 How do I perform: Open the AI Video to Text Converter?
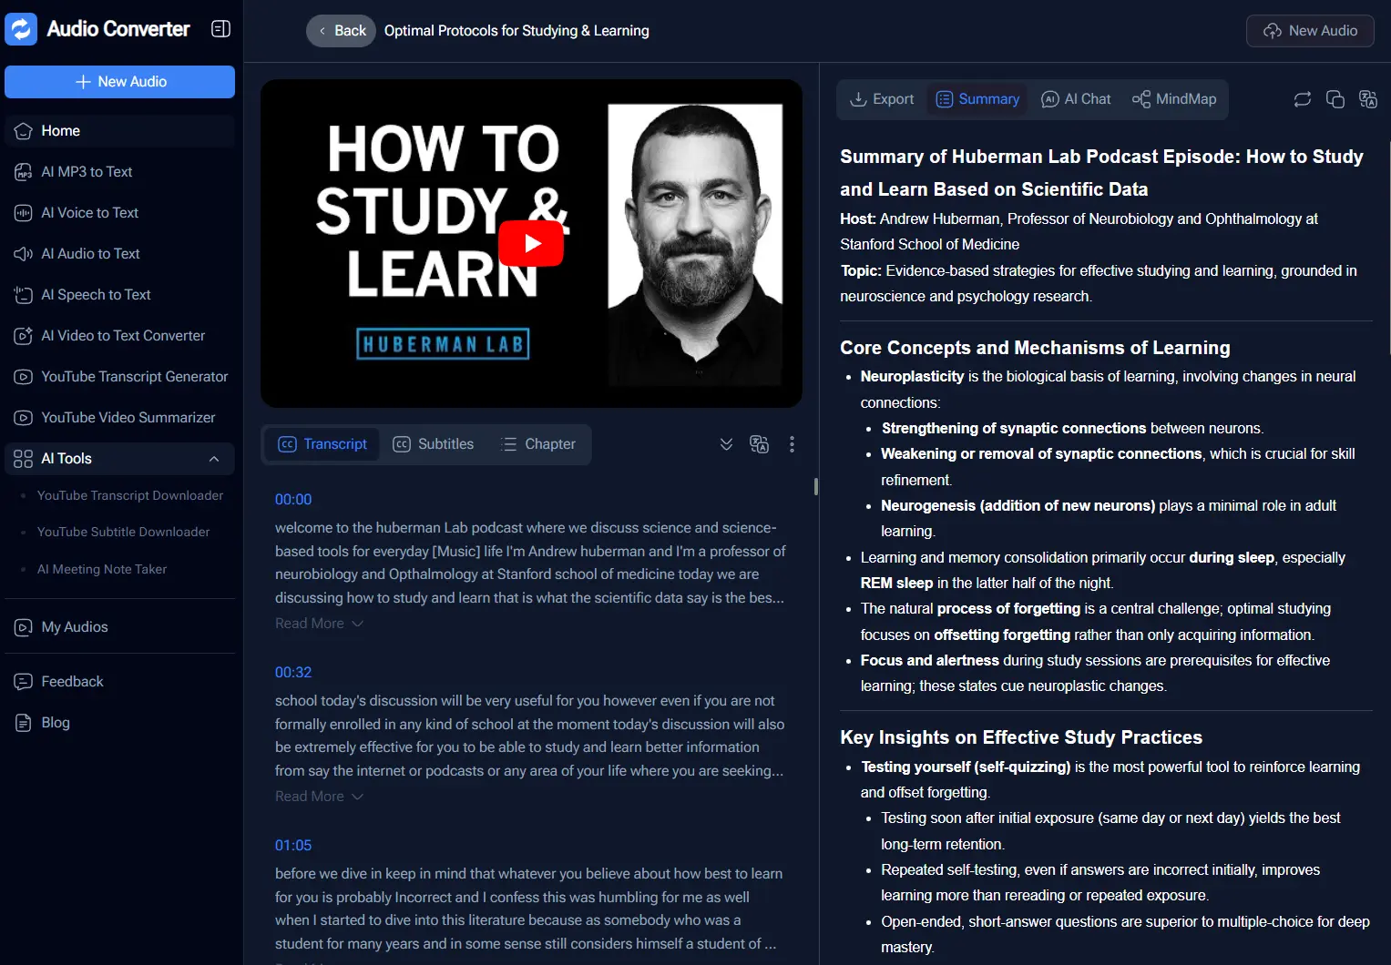coord(123,335)
